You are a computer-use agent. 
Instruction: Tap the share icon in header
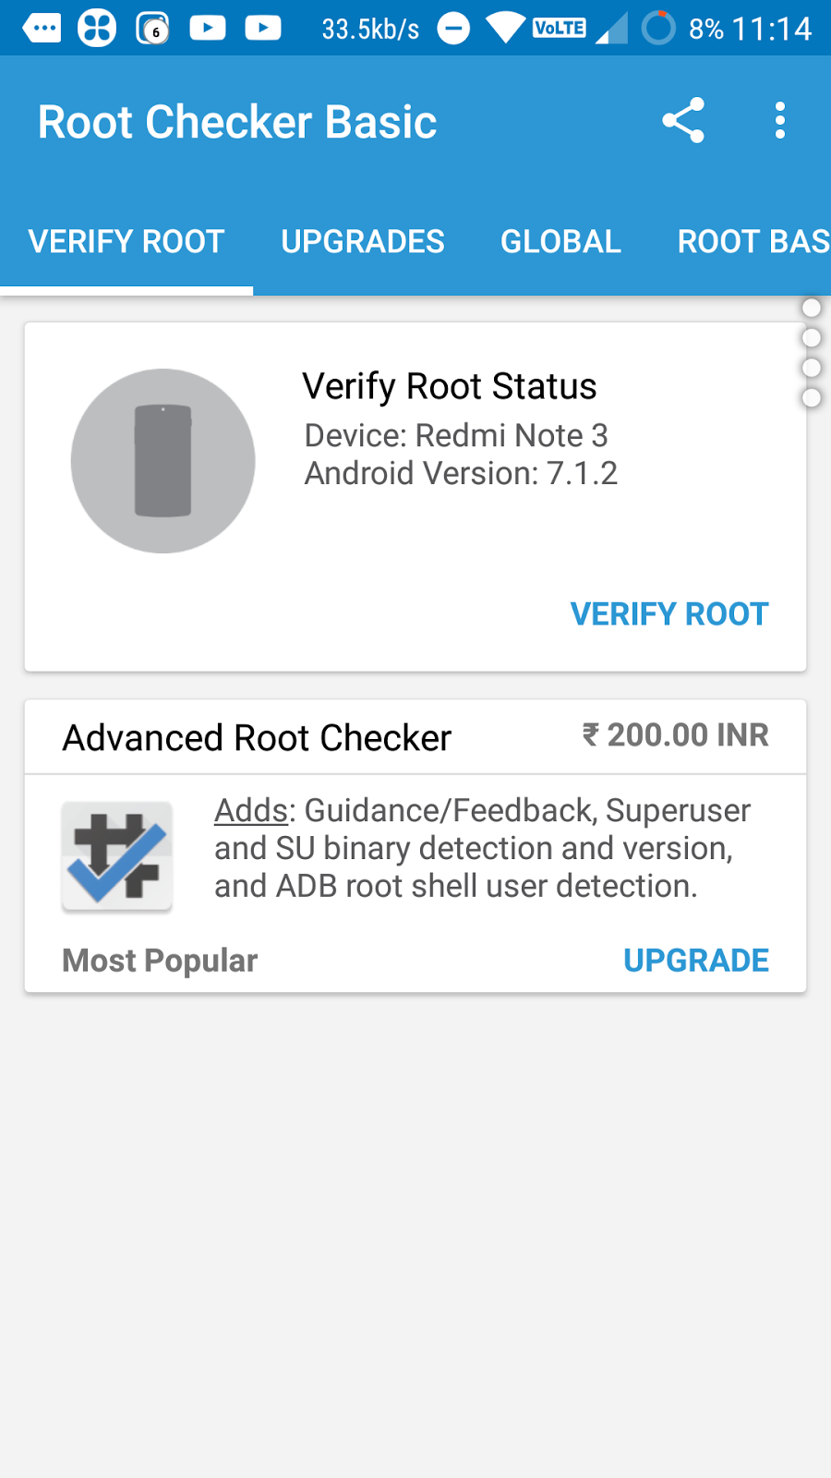[683, 121]
